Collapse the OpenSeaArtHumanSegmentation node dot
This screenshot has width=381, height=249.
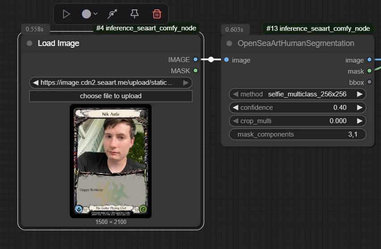point(229,43)
